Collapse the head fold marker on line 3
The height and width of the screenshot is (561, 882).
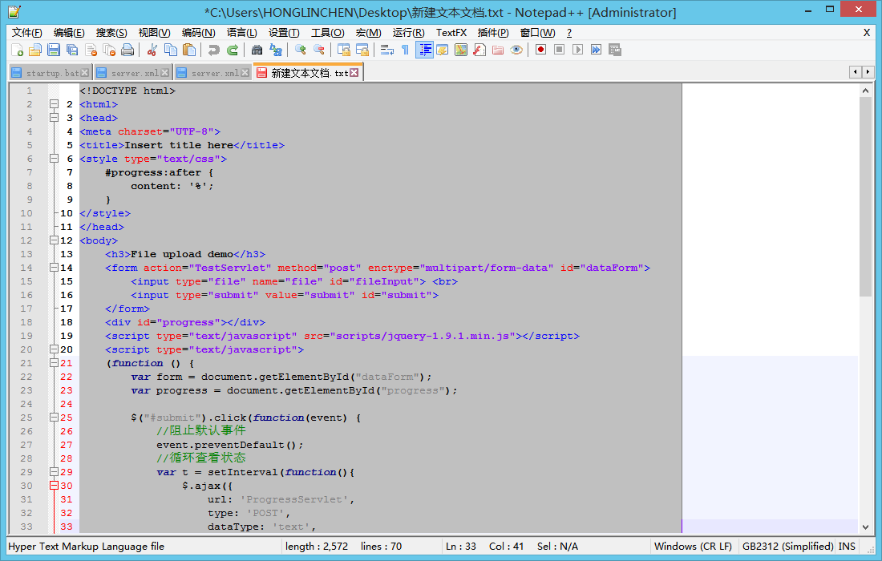pyautogui.click(x=54, y=118)
